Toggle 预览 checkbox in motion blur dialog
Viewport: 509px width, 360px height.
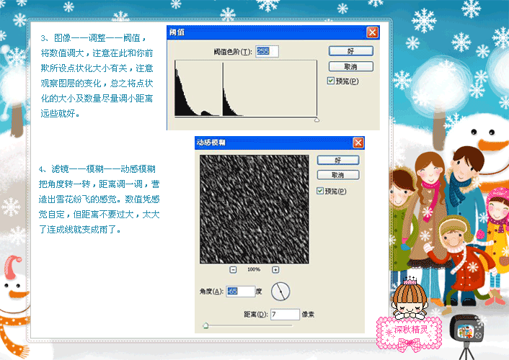click(320, 191)
